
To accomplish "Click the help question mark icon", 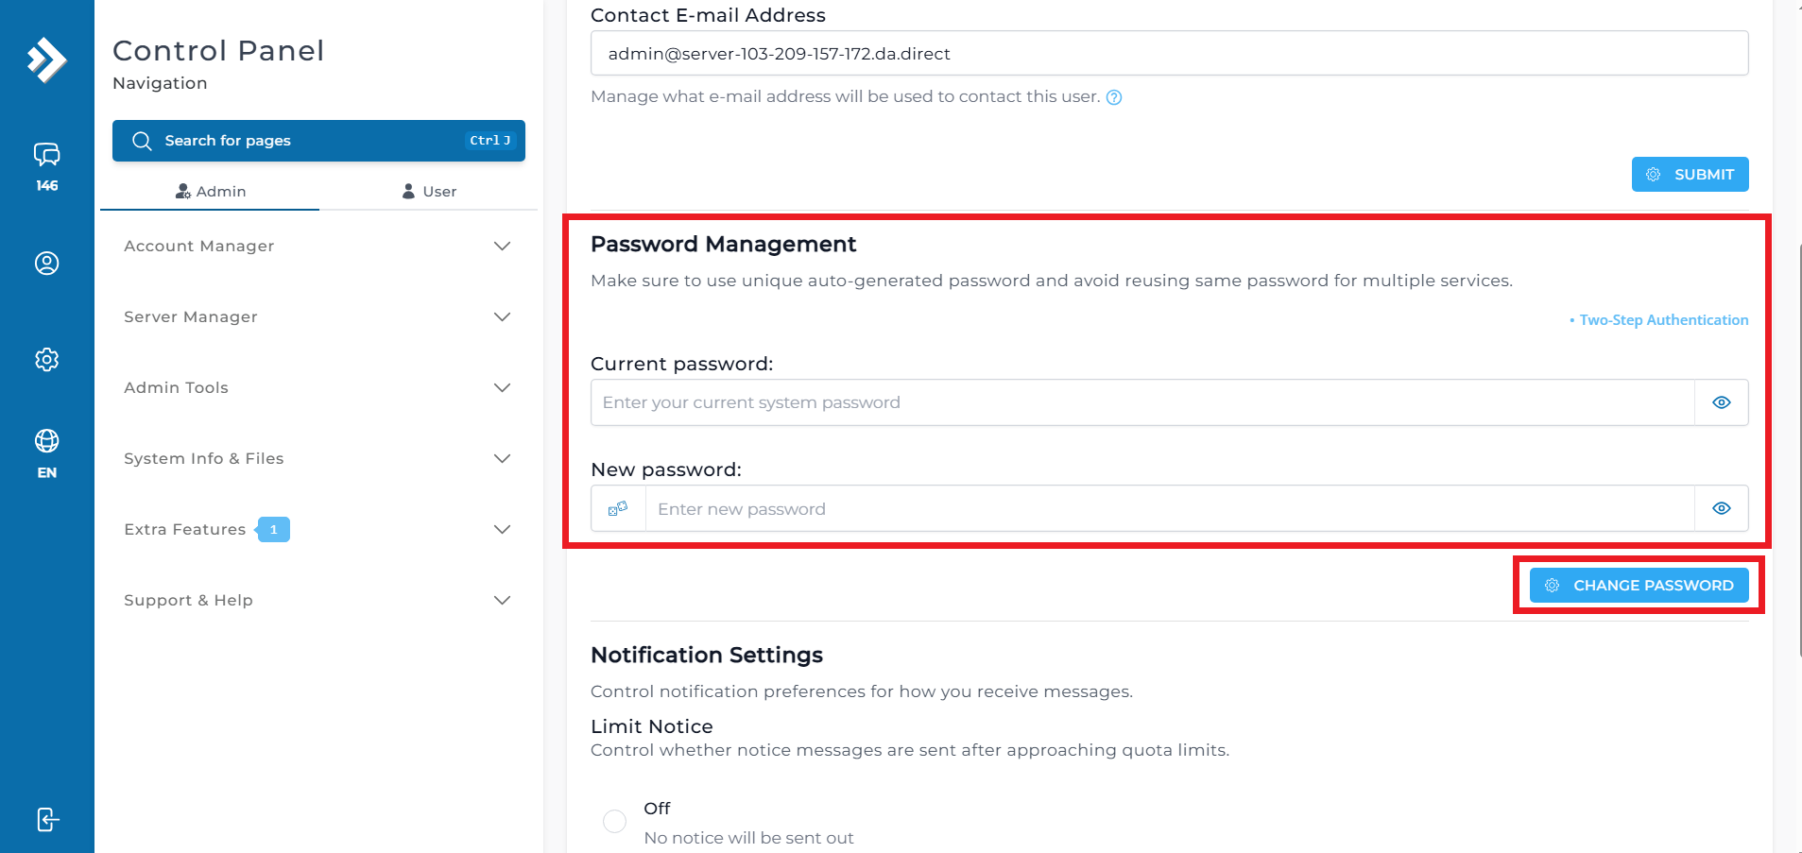I will (x=1114, y=97).
